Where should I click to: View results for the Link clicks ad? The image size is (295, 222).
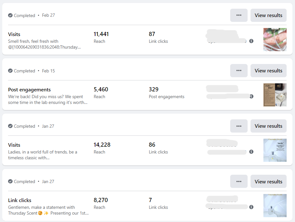[268, 181]
